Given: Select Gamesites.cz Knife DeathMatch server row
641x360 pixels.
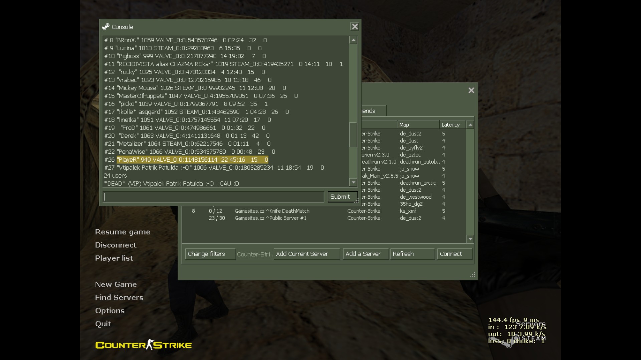Looking at the screenshot, I should click(x=324, y=211).
